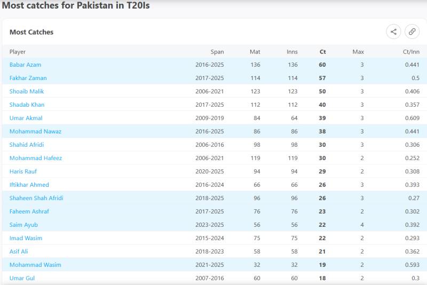Screen dimensions: 427x285
Task: Click the share icon button
Action: coord(393,32)
